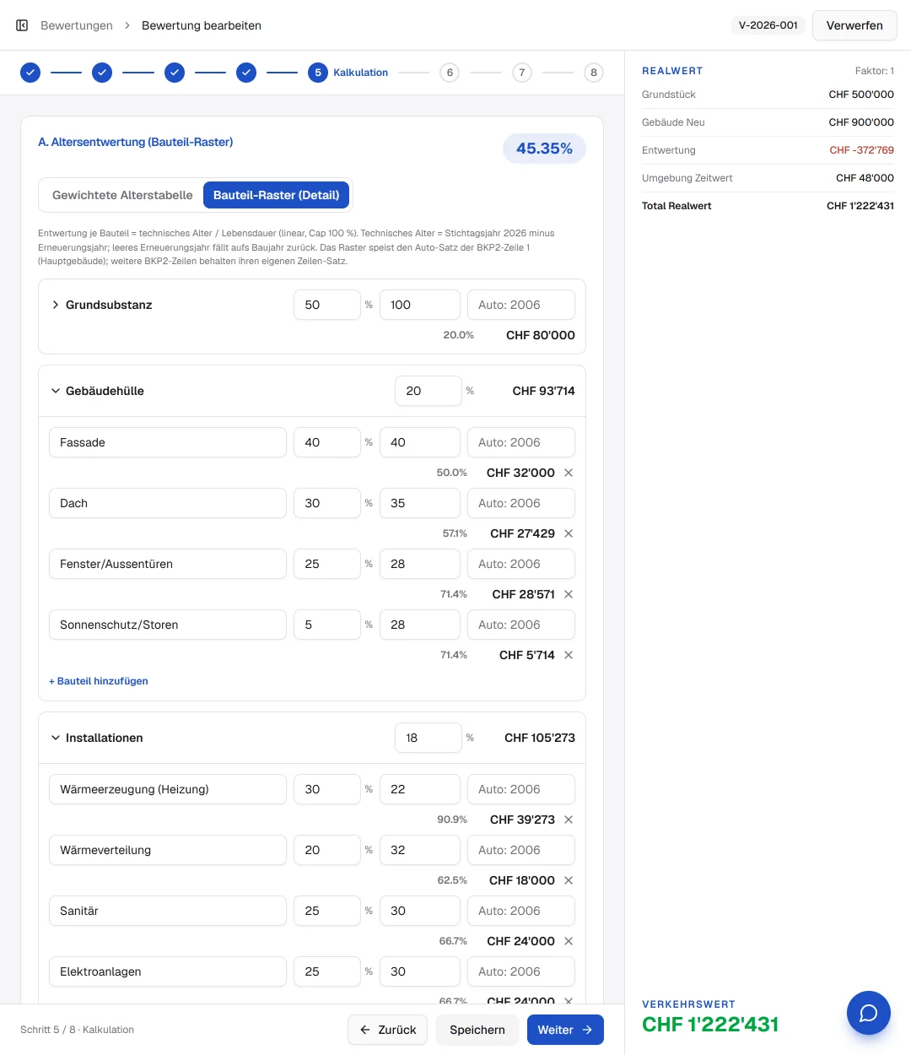Edit Dach lifespan field 35
911x1055 pixels.
coord(420,503)
